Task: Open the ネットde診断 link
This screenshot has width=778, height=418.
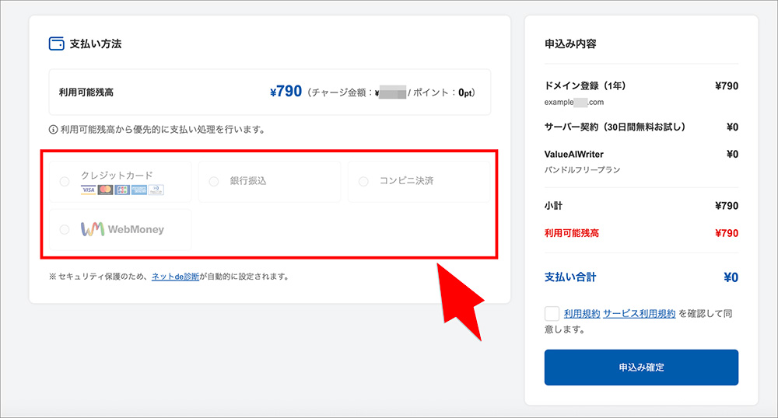Action: coord(175,277)
